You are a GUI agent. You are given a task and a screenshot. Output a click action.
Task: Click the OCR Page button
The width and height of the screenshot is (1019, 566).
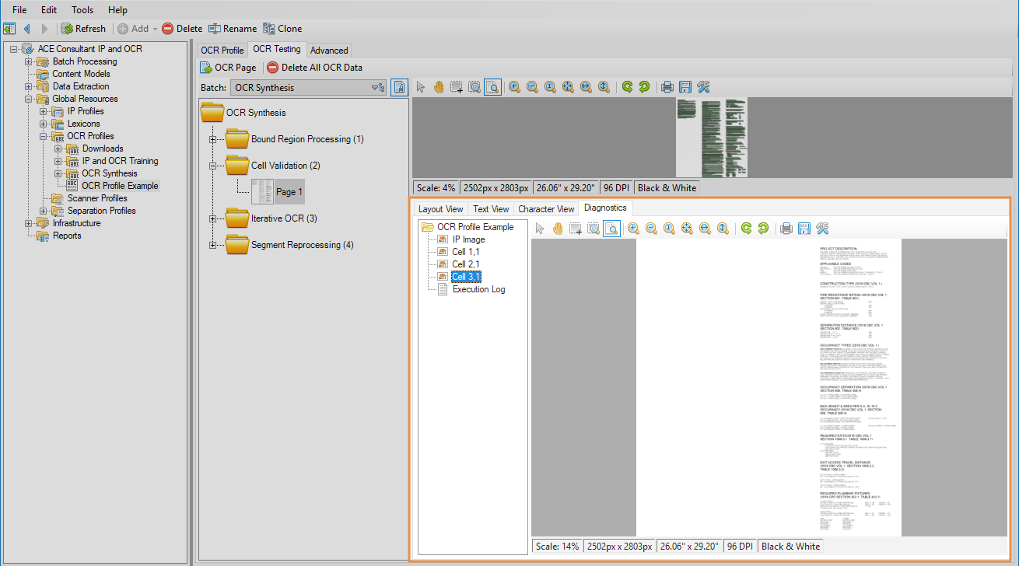click(228, 68)
